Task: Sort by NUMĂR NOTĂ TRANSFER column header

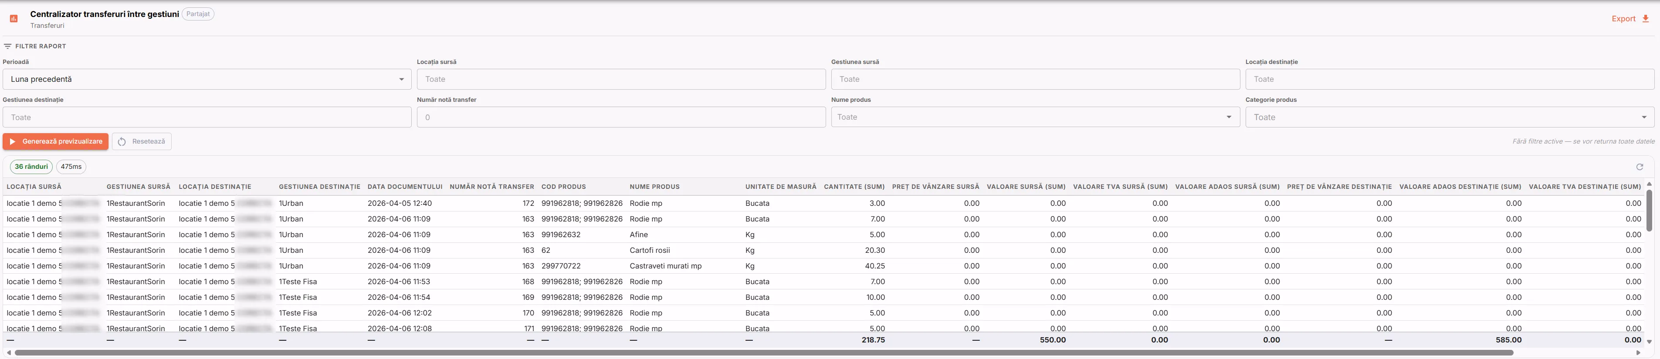Action: [x=492, y=187]
